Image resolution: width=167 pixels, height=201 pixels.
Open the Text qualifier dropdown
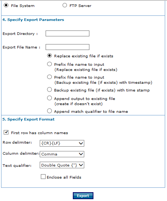point(62,165)
